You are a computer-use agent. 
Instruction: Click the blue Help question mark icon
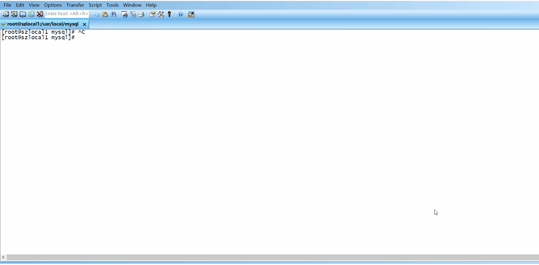click(x=180, y=14)
